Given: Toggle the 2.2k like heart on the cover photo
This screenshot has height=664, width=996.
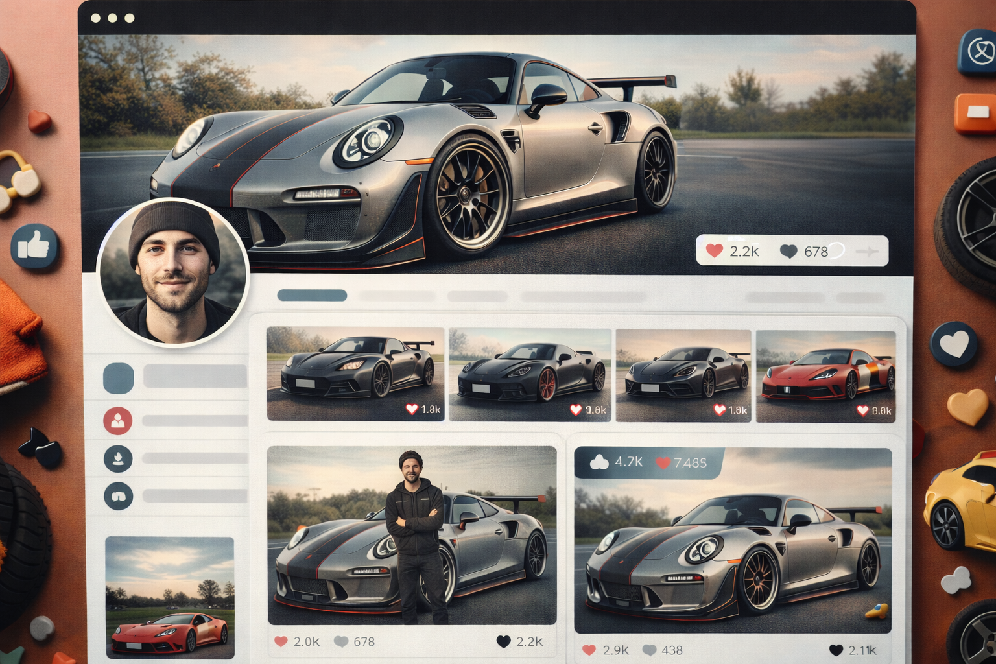Looking at the screenshot, I should 714,252.
